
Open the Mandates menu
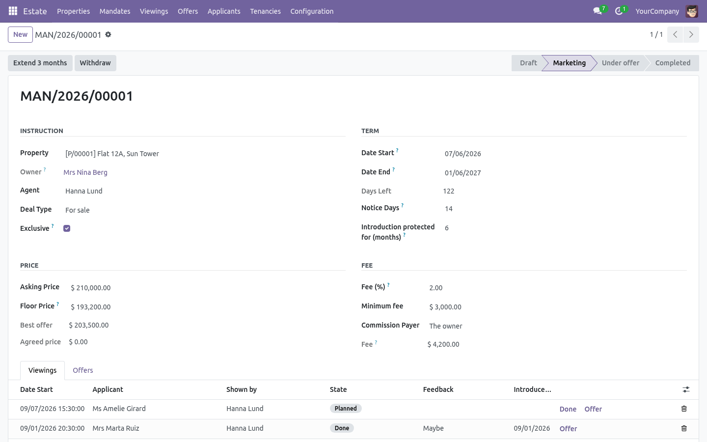(115, 11)
